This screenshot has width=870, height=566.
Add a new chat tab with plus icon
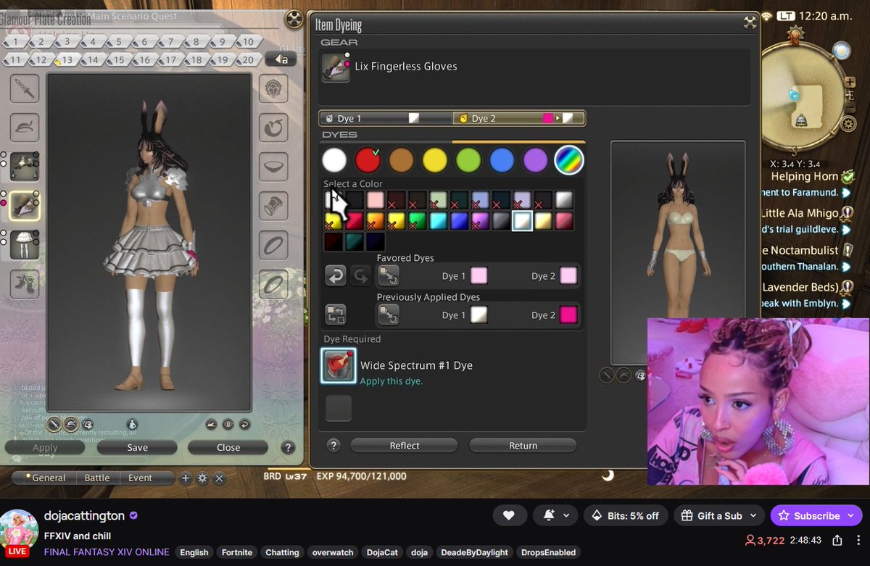pyautogui.click(x=186, y=478)
